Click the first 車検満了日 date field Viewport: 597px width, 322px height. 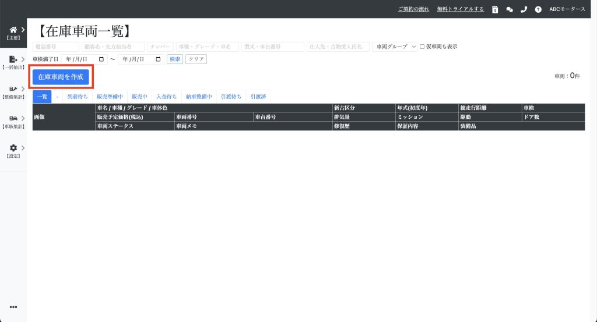tap(85, 59)
